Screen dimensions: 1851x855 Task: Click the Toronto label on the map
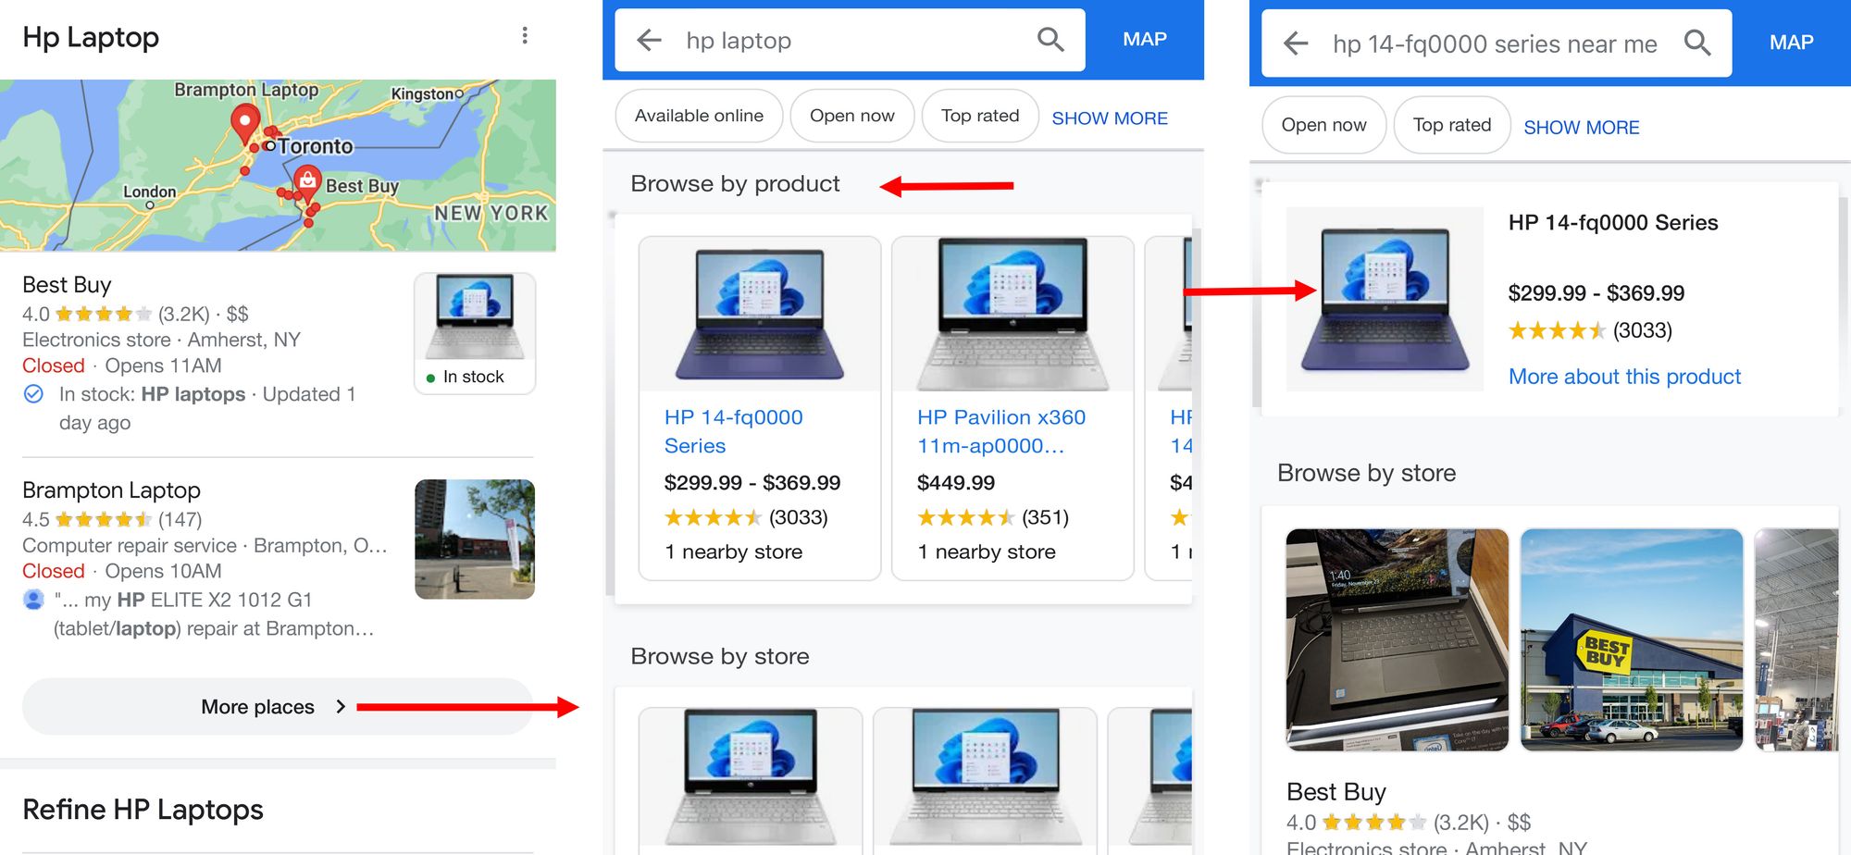(x=316, y=146)
